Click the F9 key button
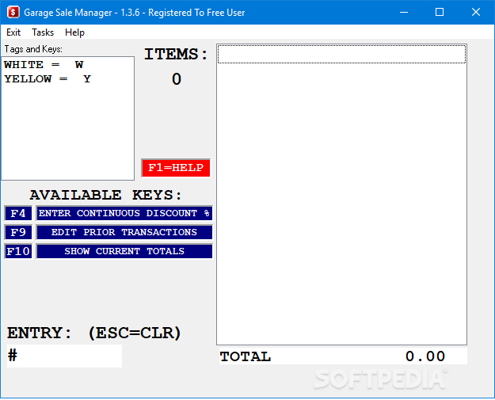The image size is (495, 400). pos(18,232)
